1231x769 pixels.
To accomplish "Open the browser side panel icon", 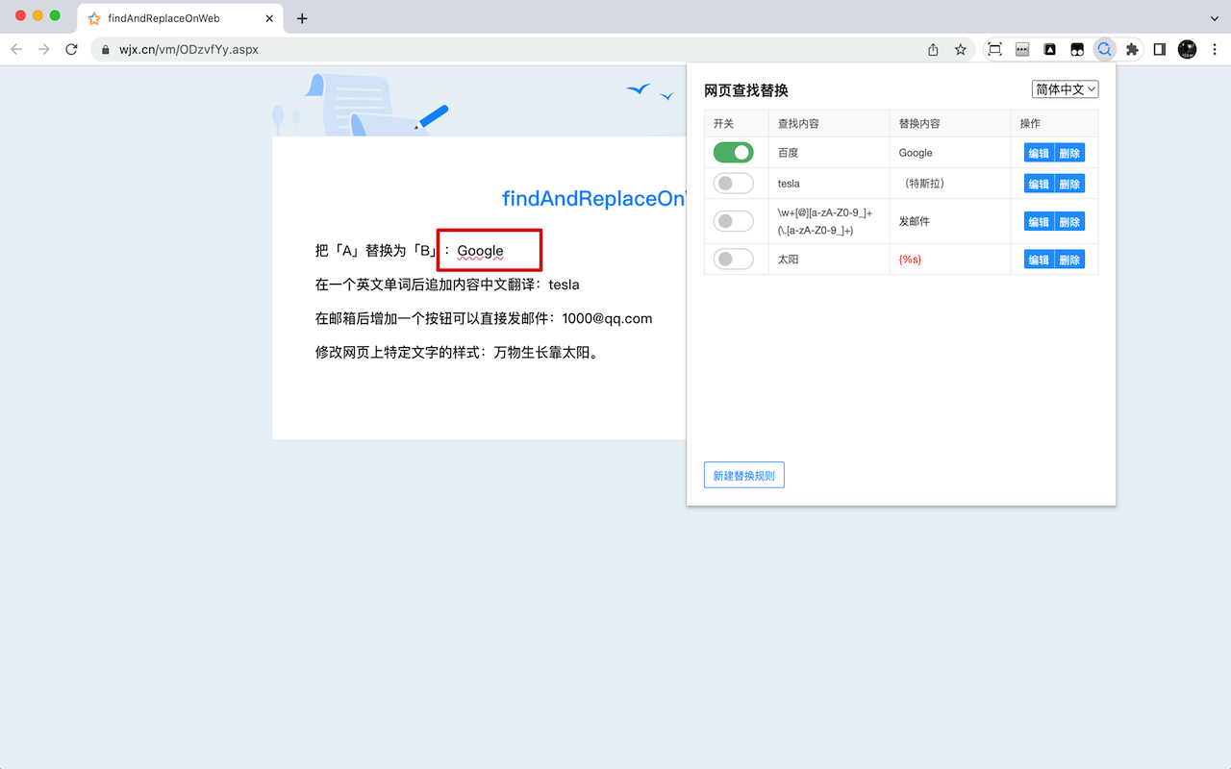I will (x=1159, y=49).
